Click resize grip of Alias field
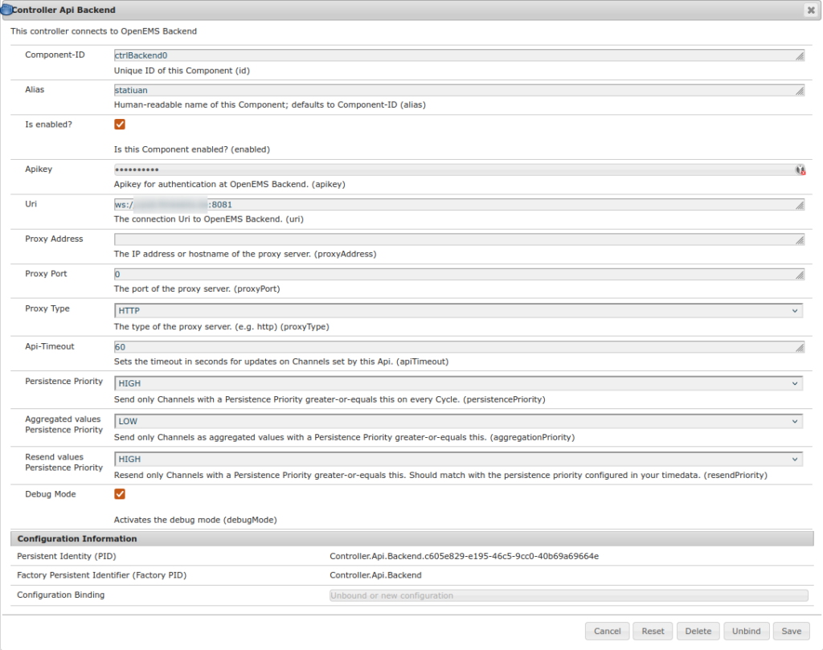 [x=800, y=92]
